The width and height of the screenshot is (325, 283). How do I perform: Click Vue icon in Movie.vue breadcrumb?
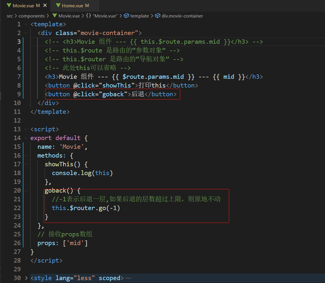[54, 15]
